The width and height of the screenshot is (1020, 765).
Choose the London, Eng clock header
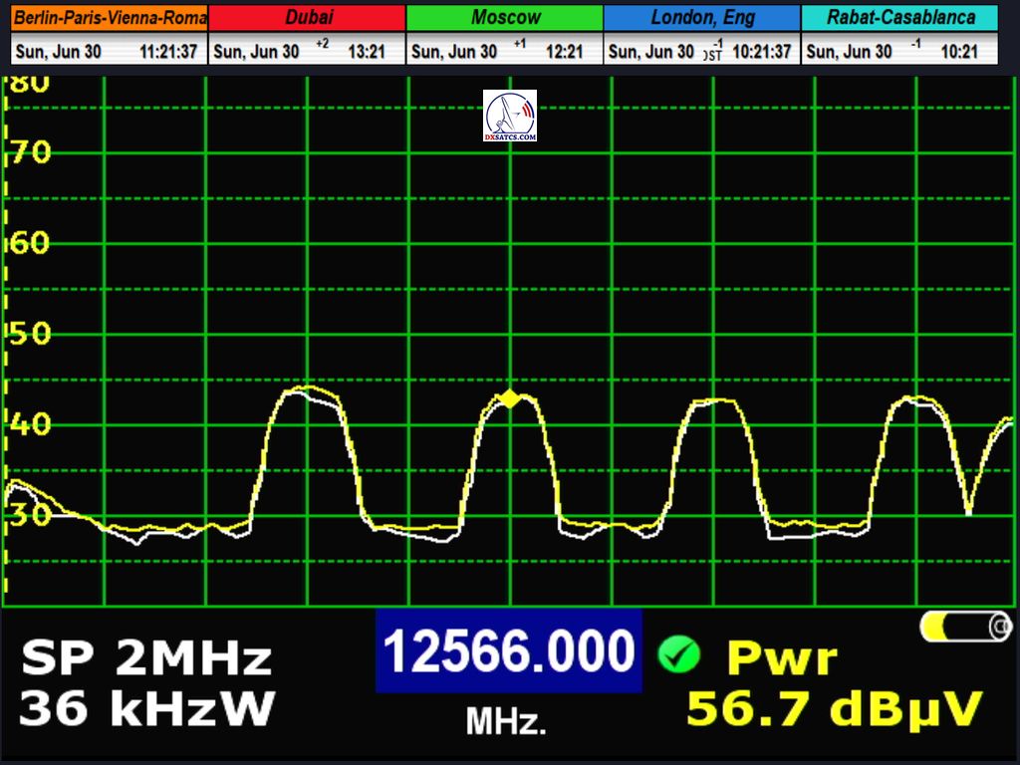(x=702, y=18)
